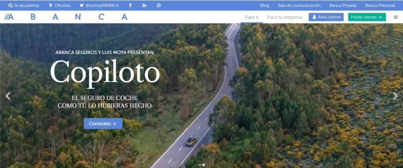This screenshot has width=403, height=168.
Task: Click the Hazte cliente button
Action: tap(367, 17)
